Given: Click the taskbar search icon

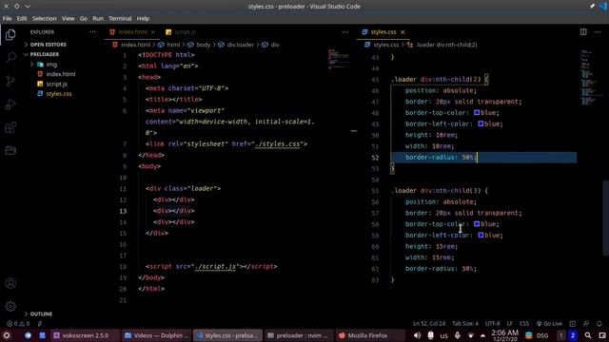Looking at the screenshot, I should (588, 335).
